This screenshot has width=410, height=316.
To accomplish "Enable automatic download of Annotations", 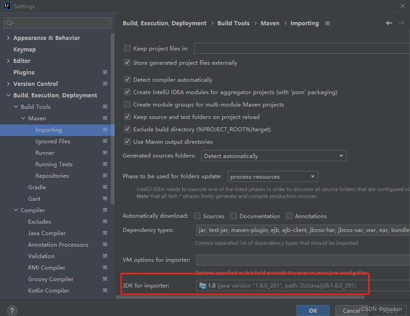I will pos(289,216).
